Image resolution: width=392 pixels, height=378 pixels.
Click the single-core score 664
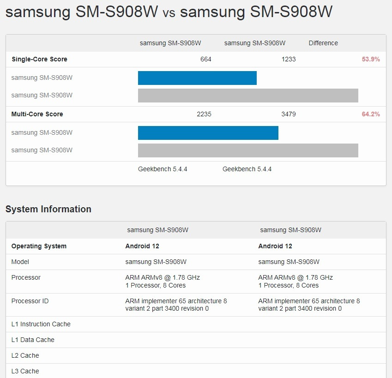tap(206, 59)
